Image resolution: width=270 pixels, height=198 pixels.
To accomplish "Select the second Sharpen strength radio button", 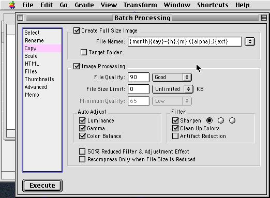I will [x=221, y=120].
